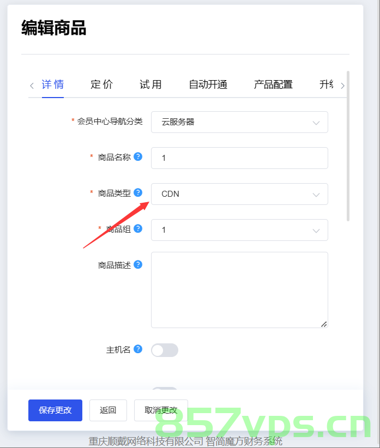The image size is (380, 448).
Task: Click help icon beside 商品描述 label
Action: point(138,264)
